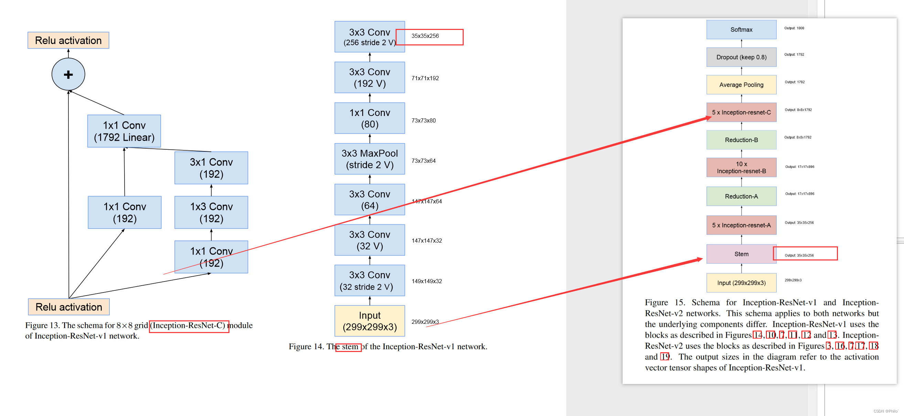Select the 10 x Inception-resnet-B block
The width and height of the screenshot is (904, 416).
point(741,168)
